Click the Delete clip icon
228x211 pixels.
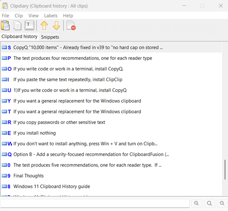tap(71, 26)
